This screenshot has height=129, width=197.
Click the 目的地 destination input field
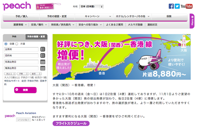pyautogui.click(x=21, y=56)
